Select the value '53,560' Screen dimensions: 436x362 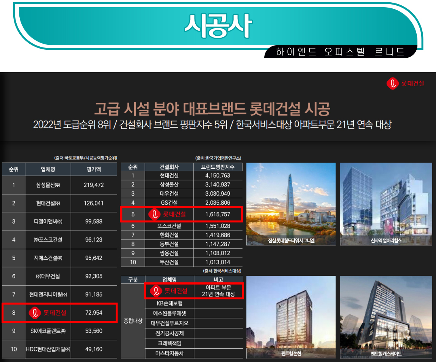(94, 331)
